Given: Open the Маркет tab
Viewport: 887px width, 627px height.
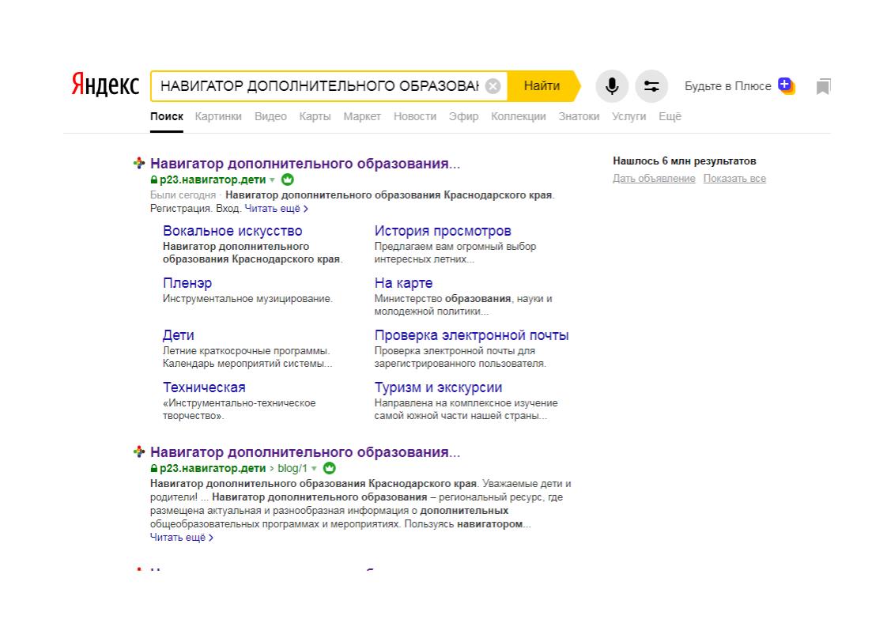Looking at the screenshot, I should [x=362, y=116].
